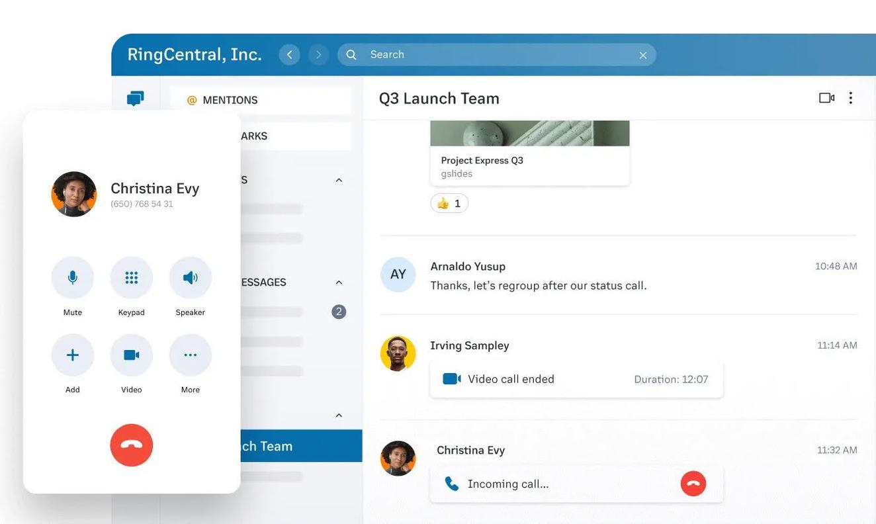Screen dimensions: 876x524
Task: Click the RingCentral, Inc. title
Action: pyautogui.click(x=195, y=54)
